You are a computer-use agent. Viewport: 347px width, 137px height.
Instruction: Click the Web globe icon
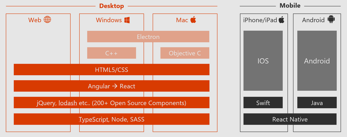point(47,20)
